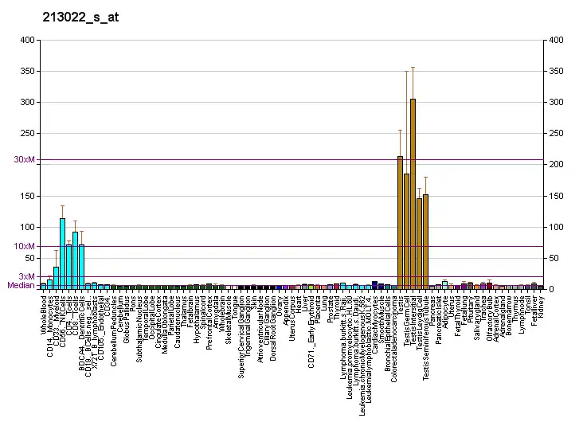The width and height of the screenshot is (583, 422).
Task: Click the Median label on the left axis
Action: [21, 285]
